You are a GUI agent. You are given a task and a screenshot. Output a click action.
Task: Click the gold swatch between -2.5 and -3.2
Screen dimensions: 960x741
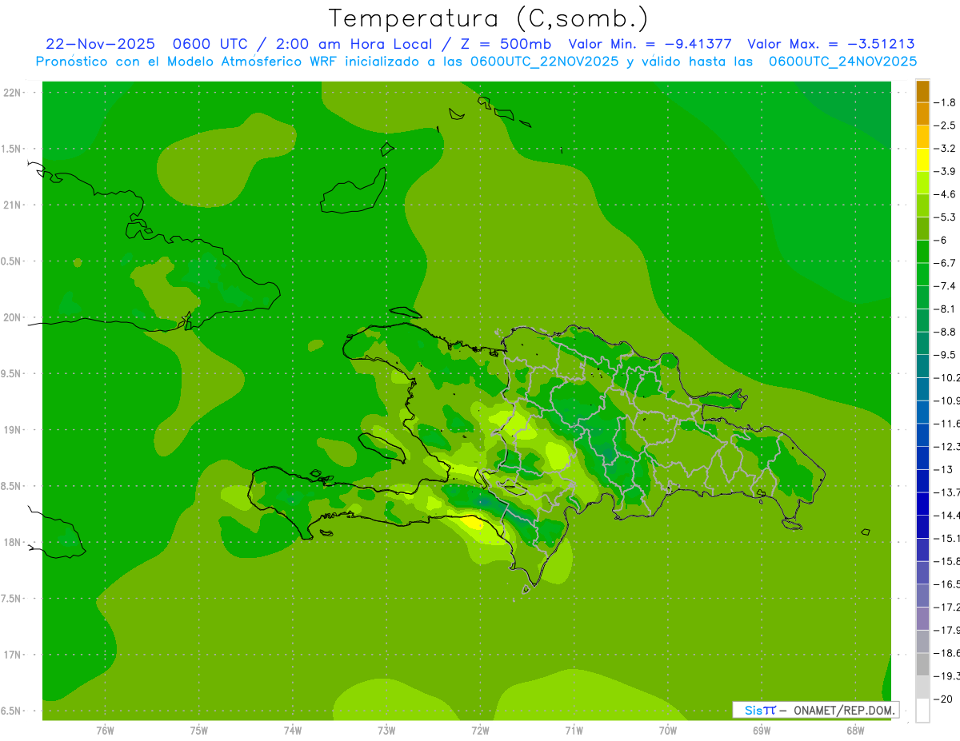click(922, 137)
